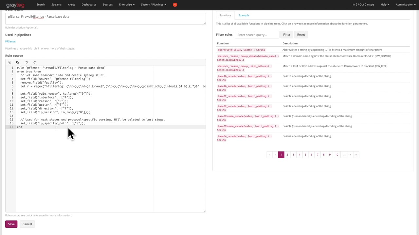This screenshot has width=419, height=235.
Task: Redo the edit in rule source editor
Action: pos(34,62)
